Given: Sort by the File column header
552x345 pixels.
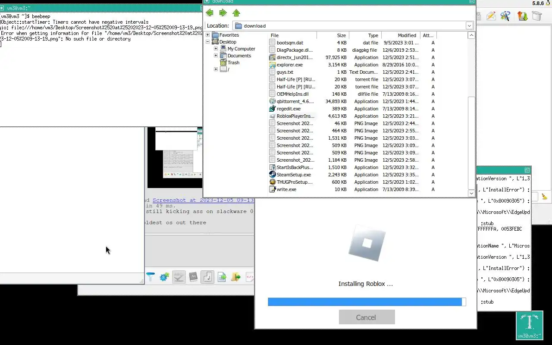Looking at the screenshot, I should pyautogui.click(x=293, y=35).
